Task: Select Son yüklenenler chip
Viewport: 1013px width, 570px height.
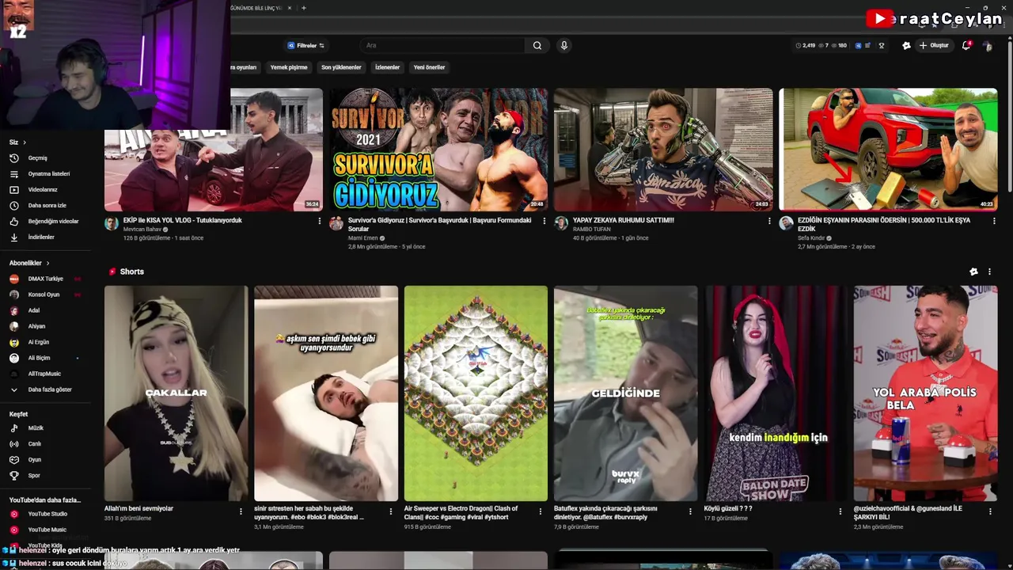Action: 341,67
